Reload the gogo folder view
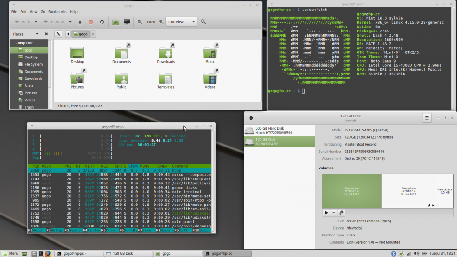Viewport: 457px width, 257px height. click(102, 22)
